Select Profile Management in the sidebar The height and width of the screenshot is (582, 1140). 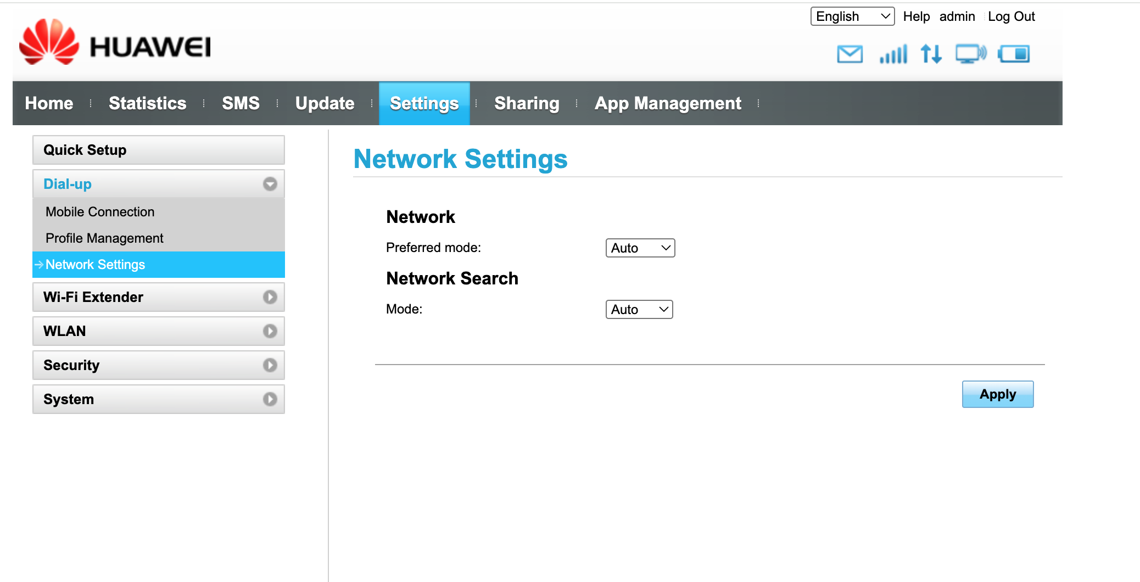[x=159, y=238]
